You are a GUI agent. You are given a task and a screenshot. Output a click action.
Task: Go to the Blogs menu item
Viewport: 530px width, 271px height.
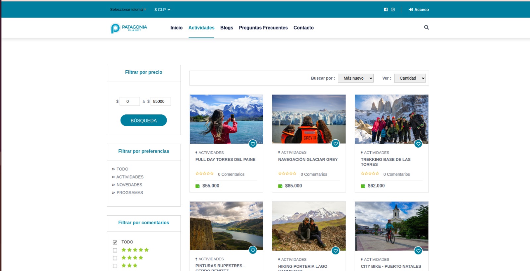click(x=227, y=28)
